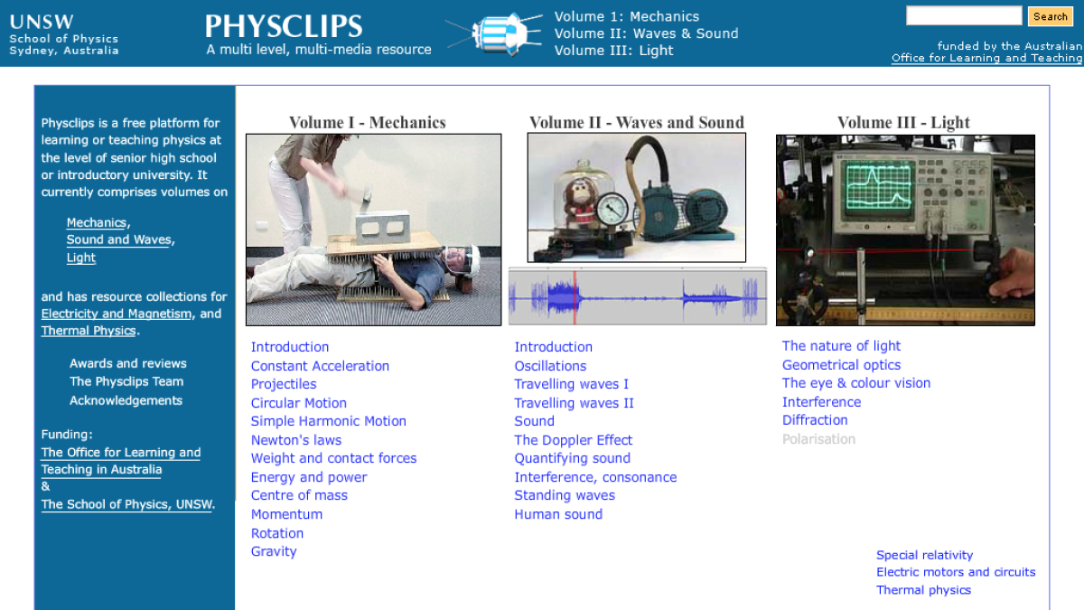Click inside the search text field

(963, 15)
